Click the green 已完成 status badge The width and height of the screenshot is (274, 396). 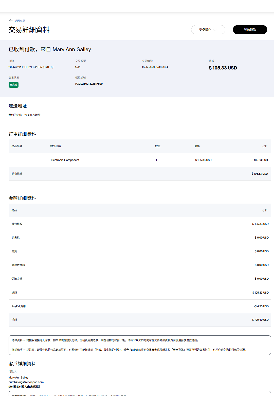pos(13,85)
